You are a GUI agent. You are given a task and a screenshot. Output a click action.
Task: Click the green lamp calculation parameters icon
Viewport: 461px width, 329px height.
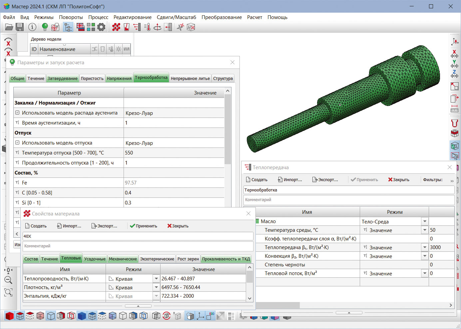(45, 27)
